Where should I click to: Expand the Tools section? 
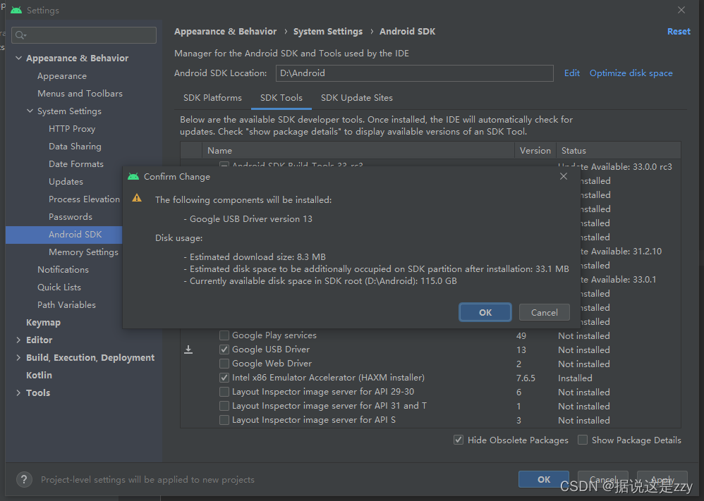(18, 393)
